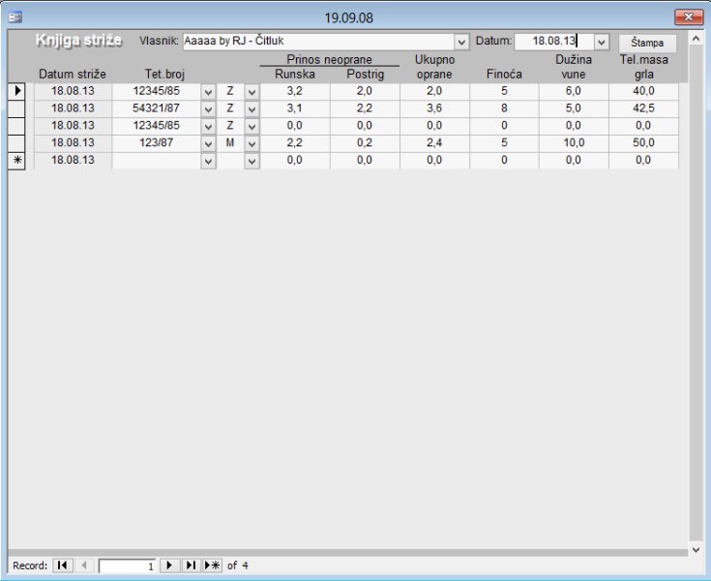This screenshot has height=581, width=711.
Task: Click the vertical scrollbar down arrow
Action: (x=696, y=549)
